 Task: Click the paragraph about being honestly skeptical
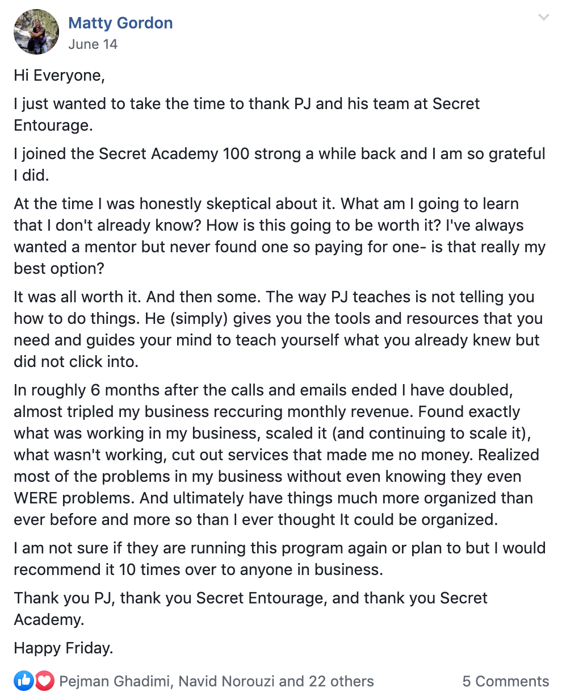tap(279, 236)
